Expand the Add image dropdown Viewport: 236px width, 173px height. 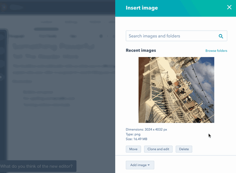pos(140,165)
